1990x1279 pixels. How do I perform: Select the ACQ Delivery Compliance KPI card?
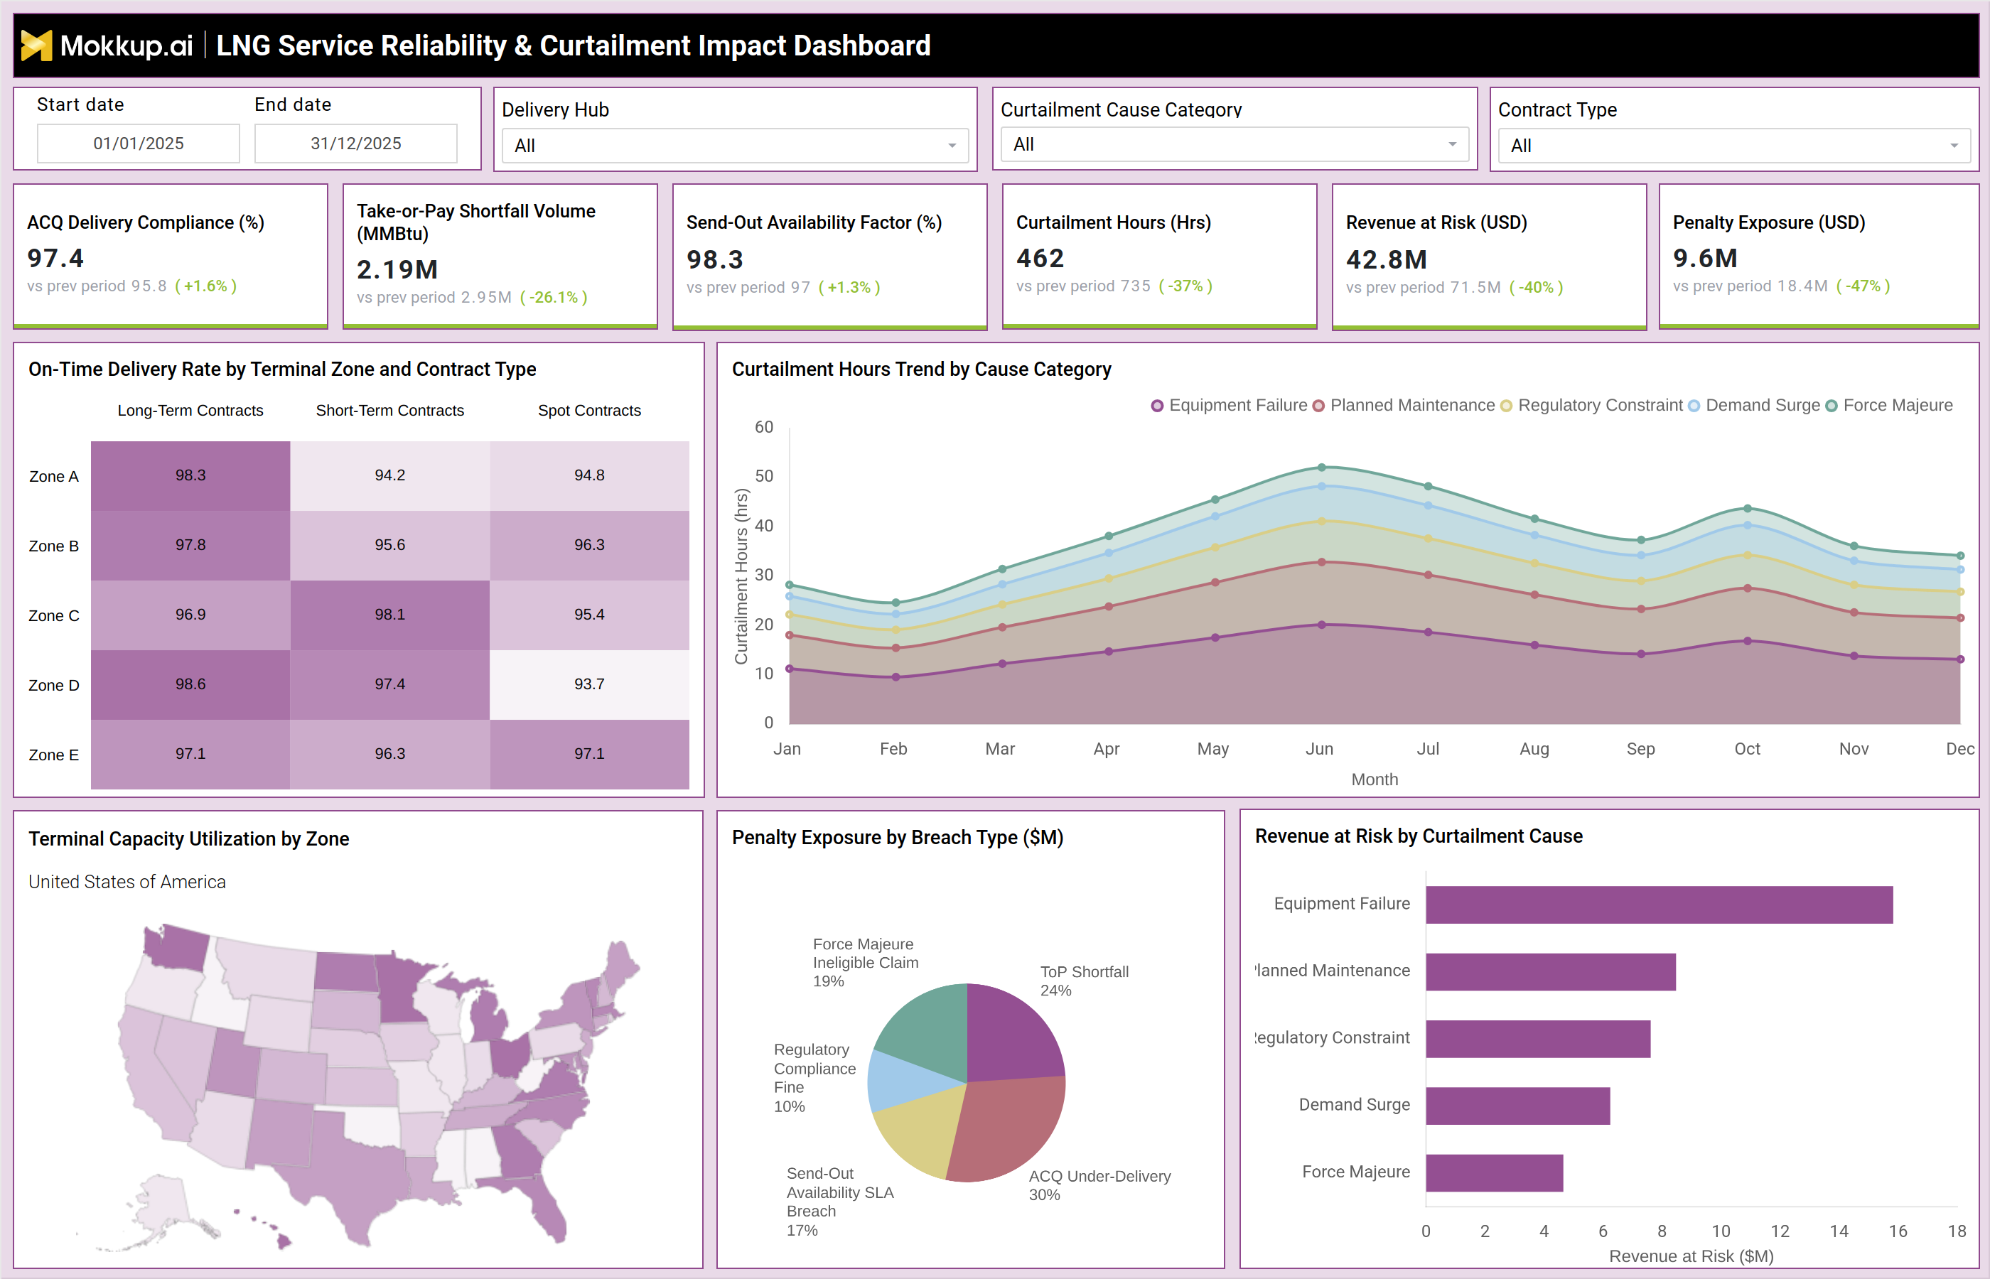[x=171, y=257]
